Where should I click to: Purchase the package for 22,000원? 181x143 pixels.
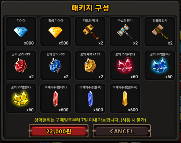point(58,131)
